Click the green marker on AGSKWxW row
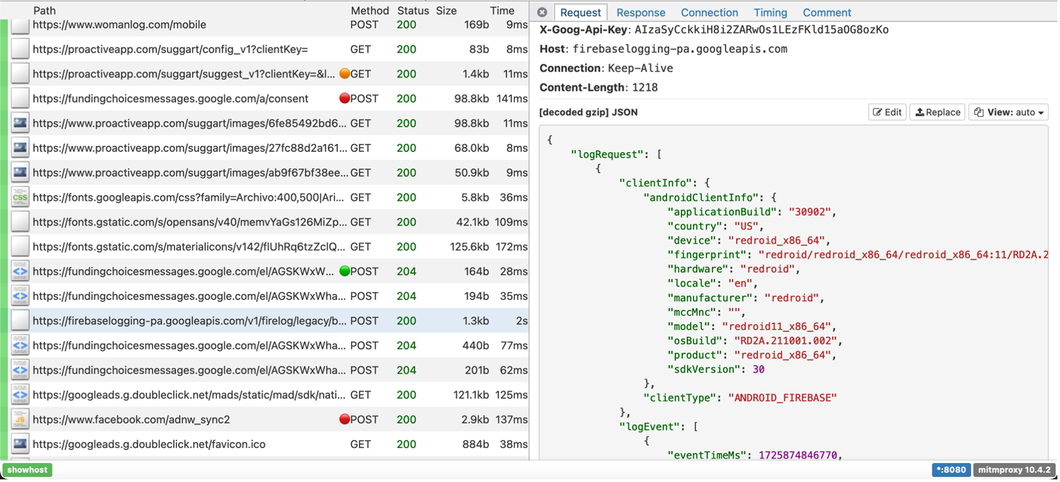The width and height of the screenshot is (1060, 482). click(x=344, y=271)
